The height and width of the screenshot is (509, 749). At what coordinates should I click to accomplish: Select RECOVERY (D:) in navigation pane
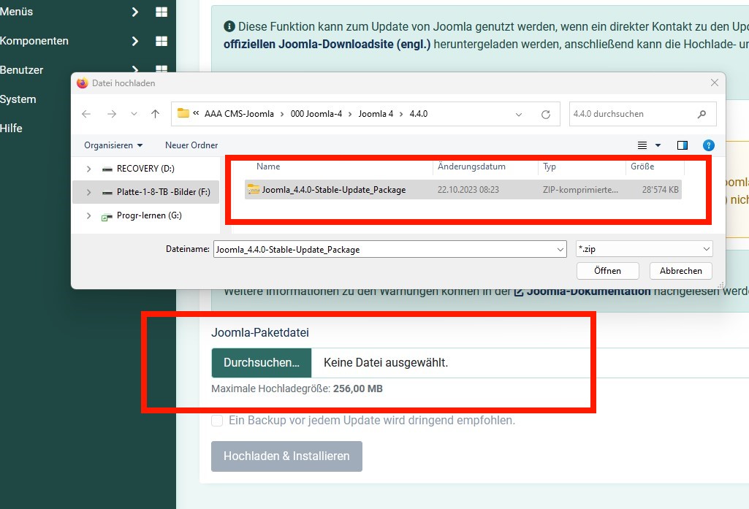[x=145, y=169]
